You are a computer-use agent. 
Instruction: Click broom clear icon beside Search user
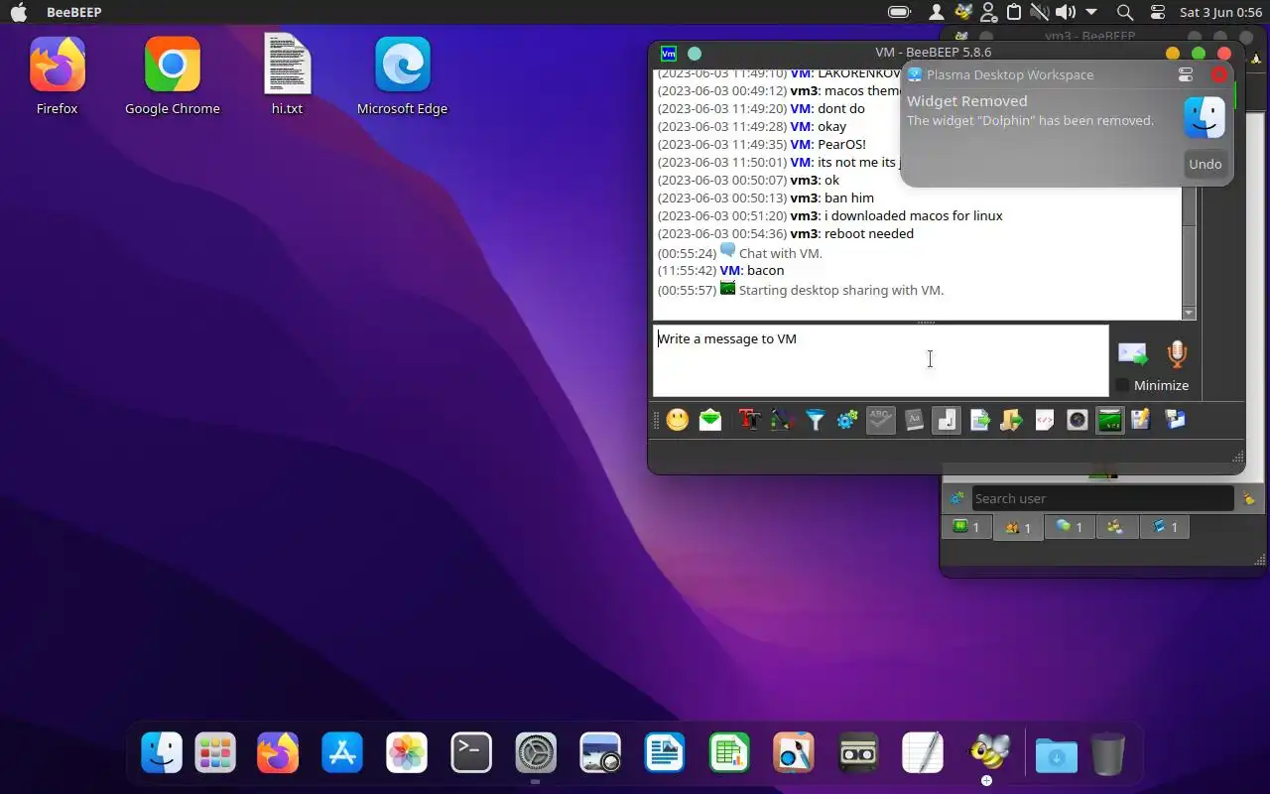coord(1249,498)
